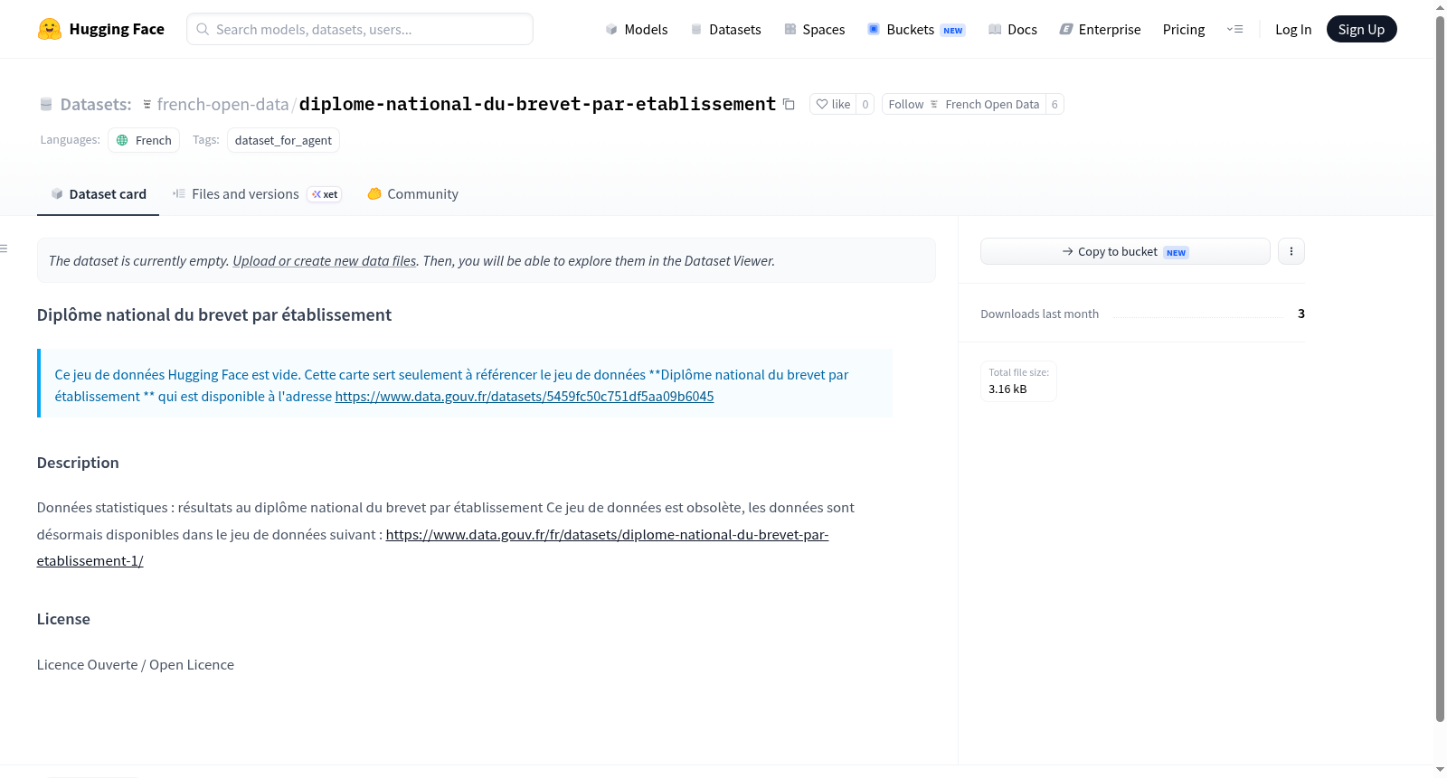This screenshot has height=778, width=1447.
Task: Open Pricing page
Action: coord(1184,29)
